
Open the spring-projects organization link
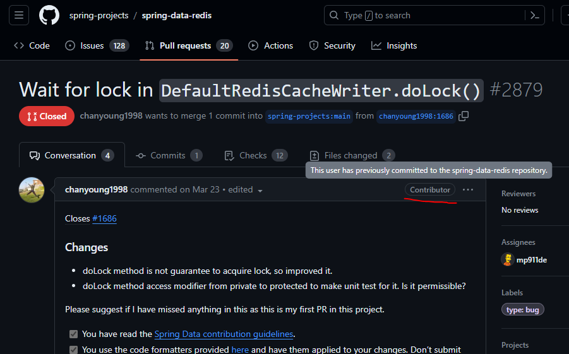99,16
